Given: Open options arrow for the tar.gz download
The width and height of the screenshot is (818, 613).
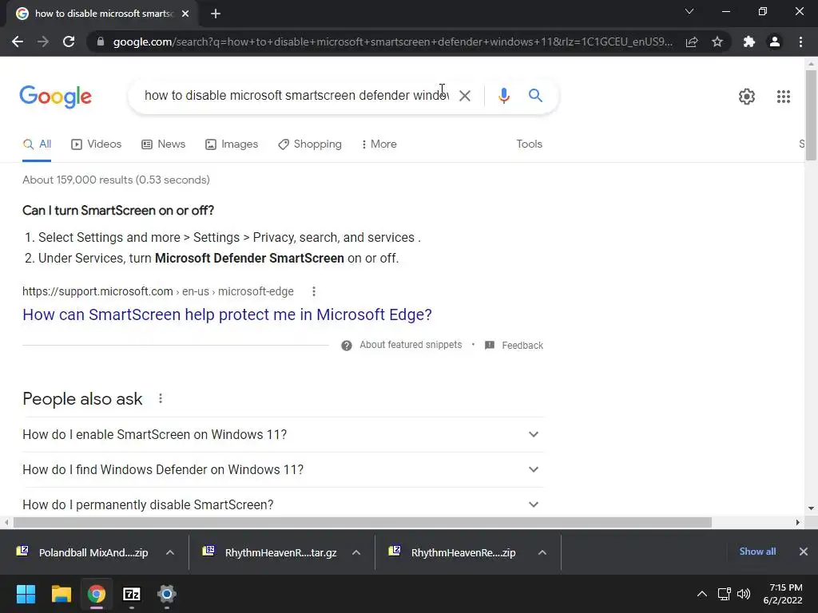Looking at the screenshot, I should pyautogui.click(x=356, y=552).
